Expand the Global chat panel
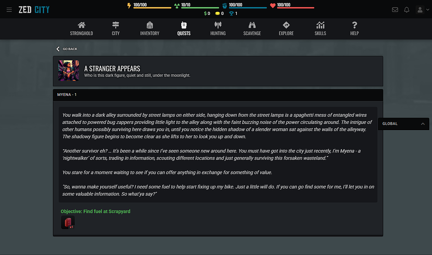The height and width of the screenshot is (255, 432). (x=423, y=123)
